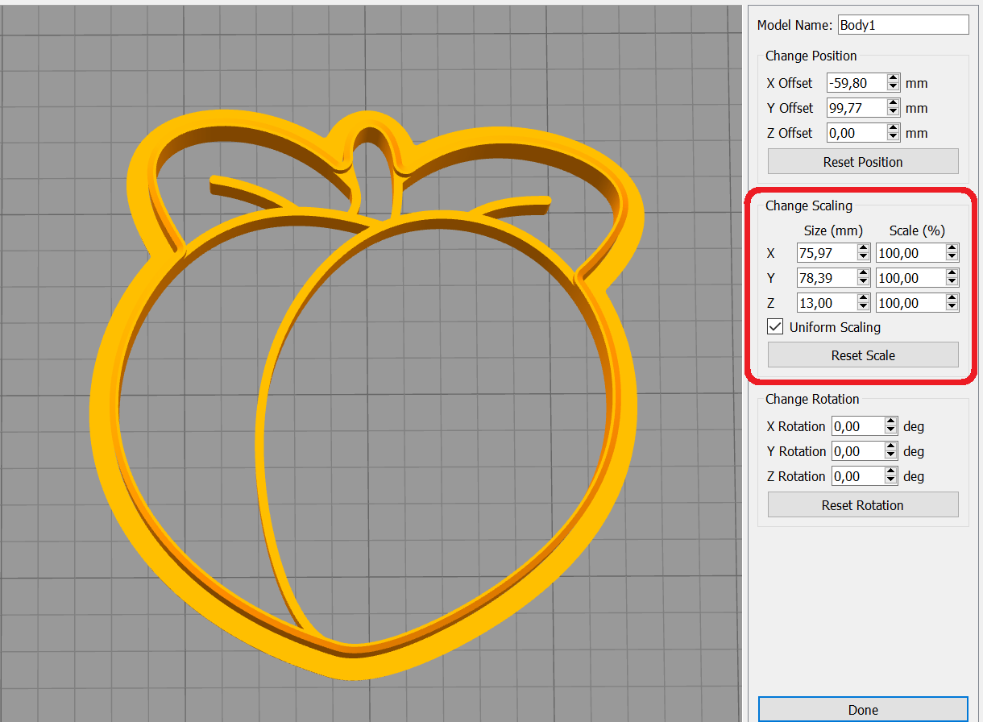Increase the X Offset with up arrow
The image size is (983, 722).
tap(893, 79)
